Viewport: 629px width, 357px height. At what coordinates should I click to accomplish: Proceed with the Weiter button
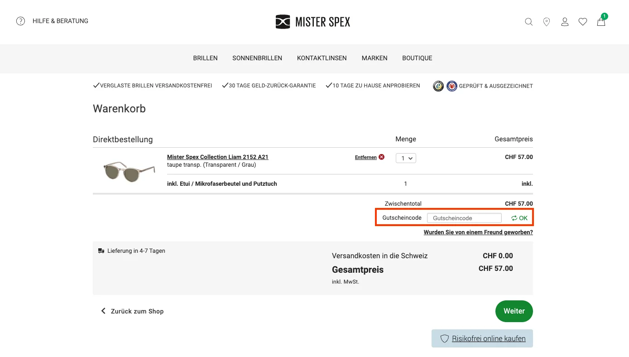coord(514,311)
